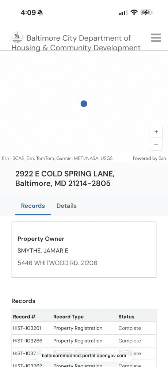Tap the silent mode bell icon

click(x=40, y=12)
